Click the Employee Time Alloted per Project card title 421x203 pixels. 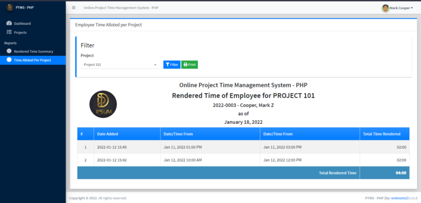click(x=109, y=25)
